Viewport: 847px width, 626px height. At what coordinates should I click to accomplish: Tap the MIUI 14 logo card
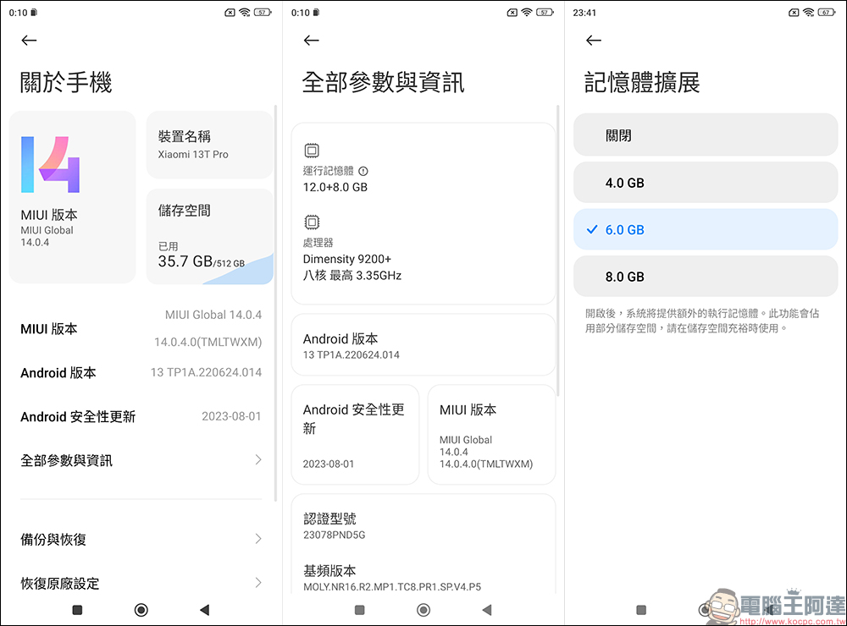[x=72, y=197]
